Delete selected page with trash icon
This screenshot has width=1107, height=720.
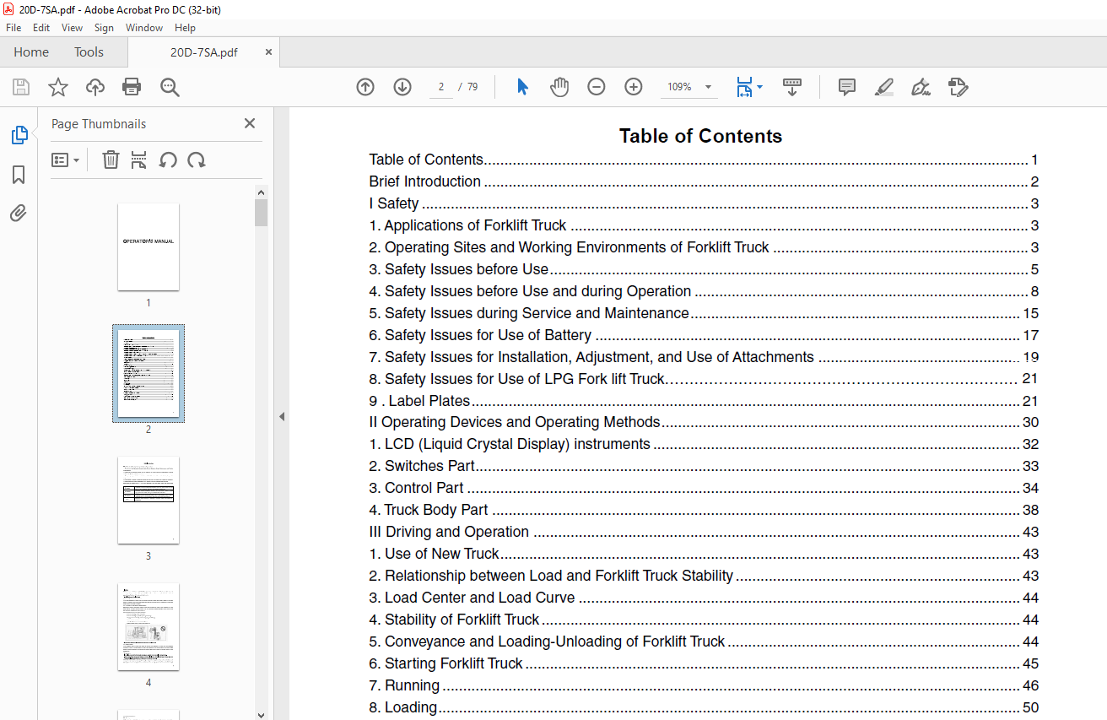point(111,160)
